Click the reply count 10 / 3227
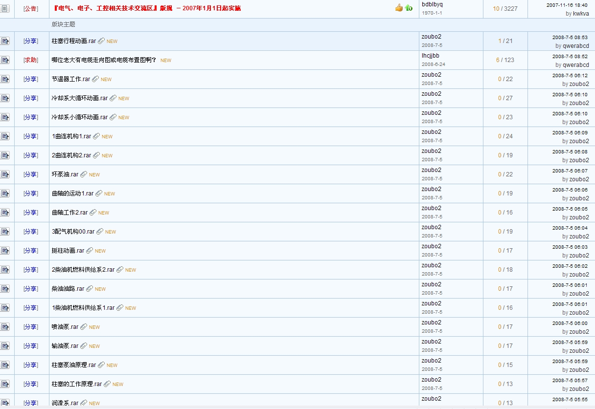The image size is (595, 409). pos(505,9)
